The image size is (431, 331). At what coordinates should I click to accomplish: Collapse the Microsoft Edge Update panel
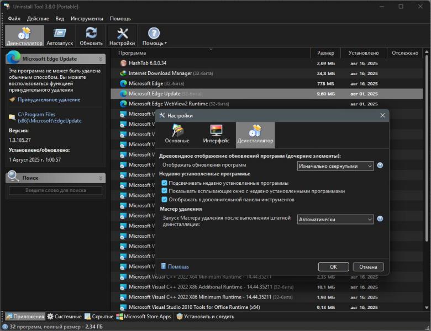[x=101, y=59]
